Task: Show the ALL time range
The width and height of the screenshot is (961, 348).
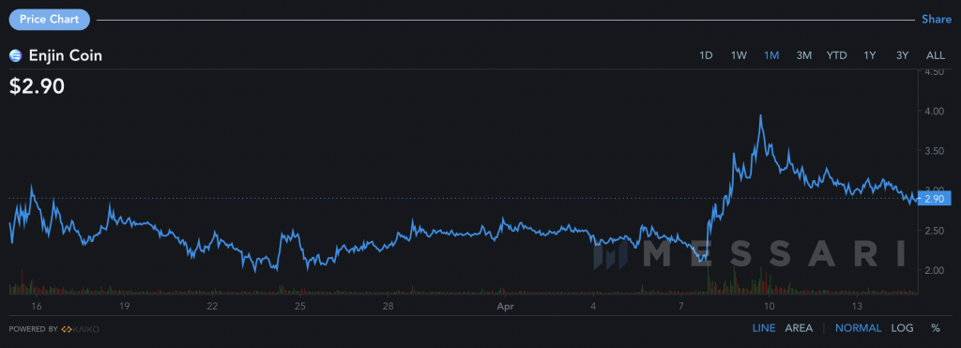Action: click(x=936, y=55)
